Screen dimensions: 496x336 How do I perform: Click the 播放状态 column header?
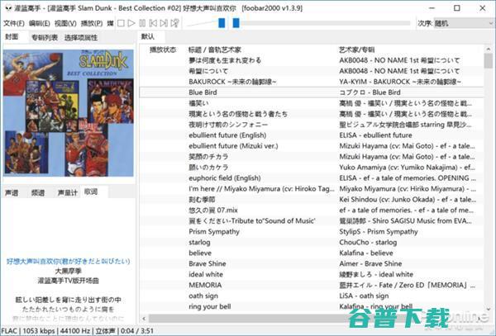(x=163, y=50)
